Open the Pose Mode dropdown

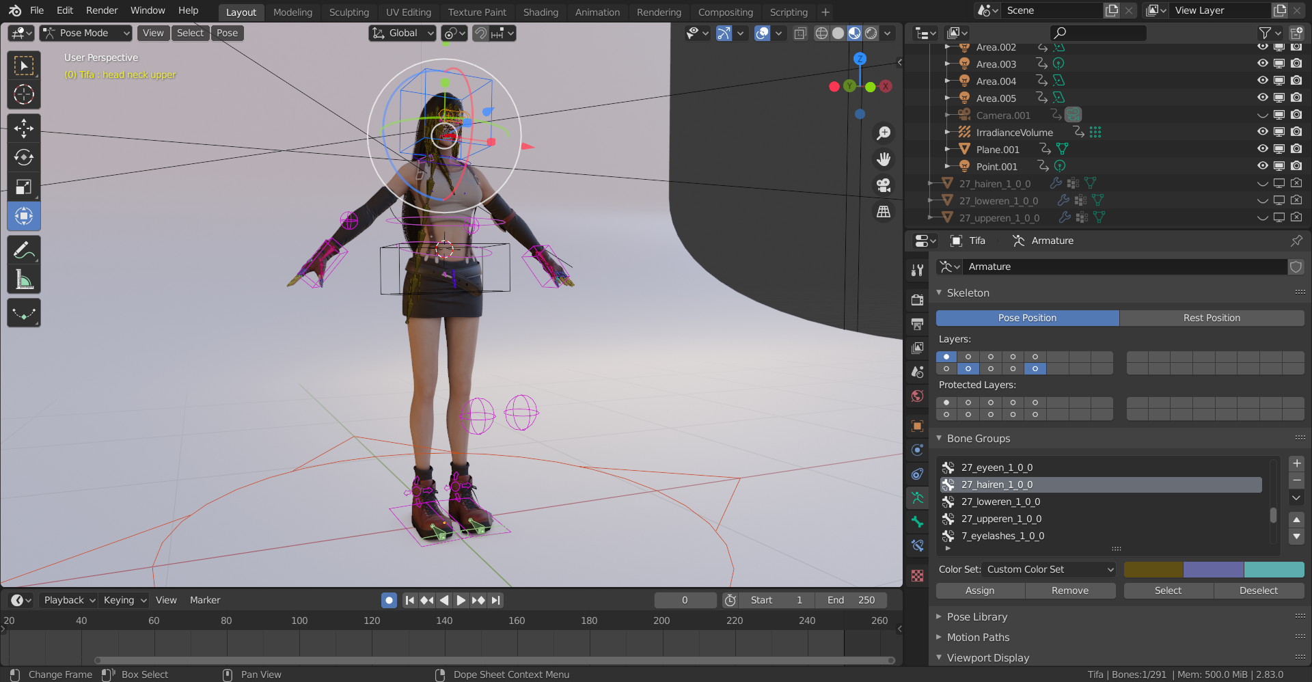coord(85,33)
